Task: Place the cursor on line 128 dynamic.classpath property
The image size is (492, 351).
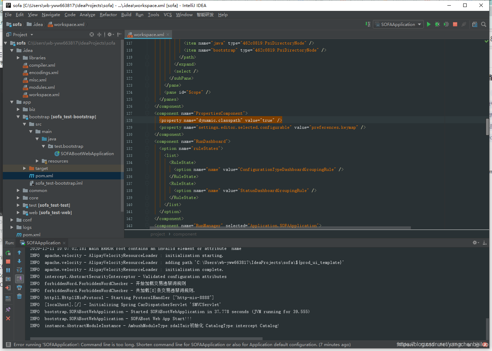Action: (x=221, y=120)
